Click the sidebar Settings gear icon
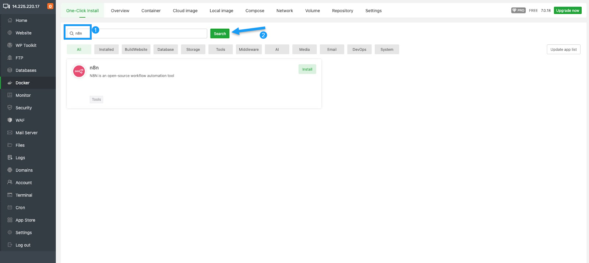Screen dimensions: 589x263 pyautogui.click(x=10, y=233)
